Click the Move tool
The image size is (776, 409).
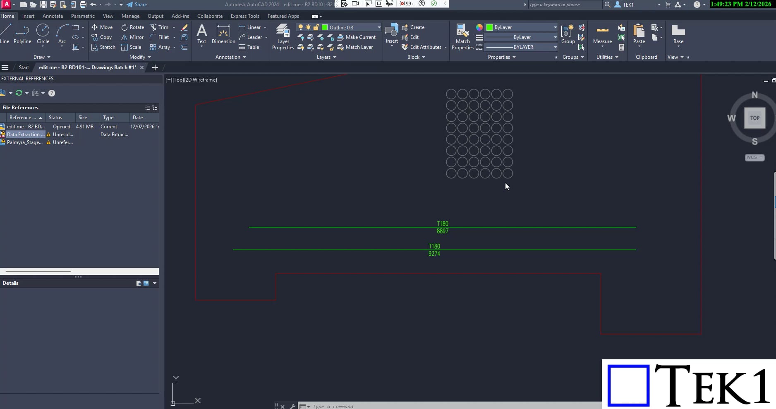[102, 27]
